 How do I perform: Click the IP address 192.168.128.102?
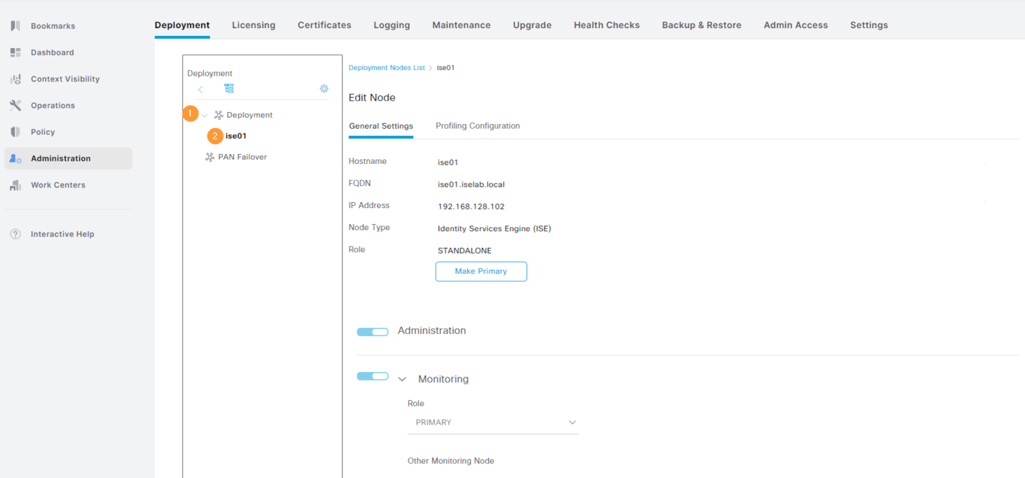[471, 207]
